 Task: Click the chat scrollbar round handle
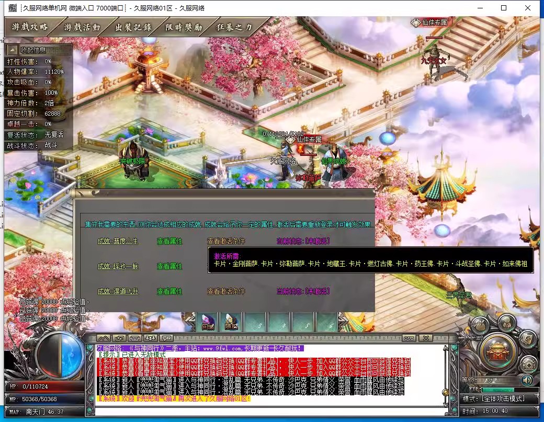pos(446,393)
